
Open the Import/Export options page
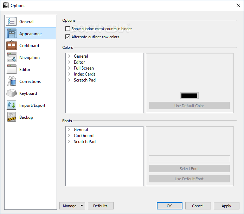[31, 105]
